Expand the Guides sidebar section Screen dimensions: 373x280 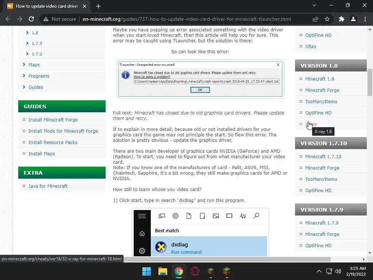(x=36, y=87)
